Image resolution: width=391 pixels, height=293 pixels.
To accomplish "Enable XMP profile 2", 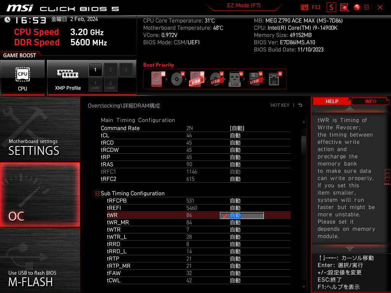I will click(x=110, y=70).
